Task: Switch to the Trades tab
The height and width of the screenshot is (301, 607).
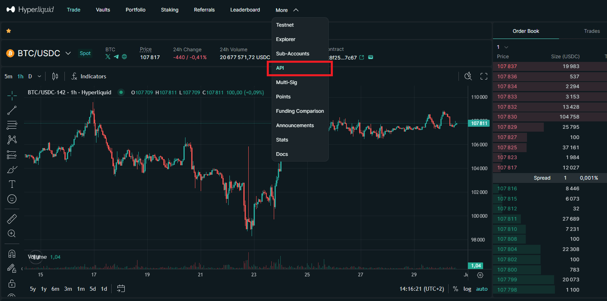Action: pyautogui.click(x=592, y=31)
